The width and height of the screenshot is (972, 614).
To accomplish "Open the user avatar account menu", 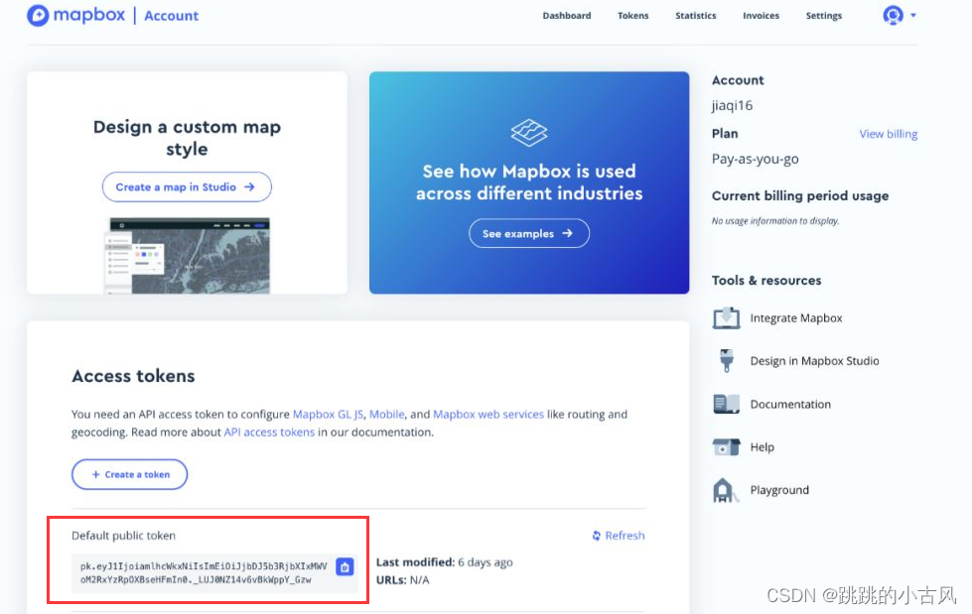I will tap(893, 15).
